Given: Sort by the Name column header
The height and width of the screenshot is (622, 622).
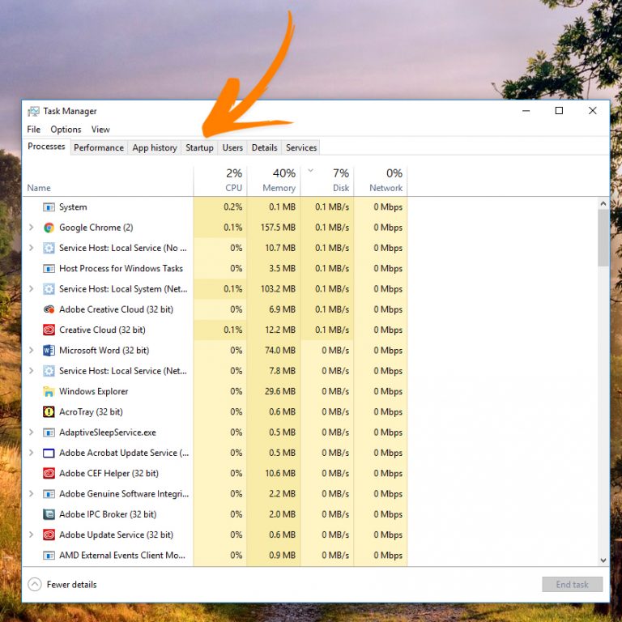Looking at the screenshot, I should tap(108, 181).
